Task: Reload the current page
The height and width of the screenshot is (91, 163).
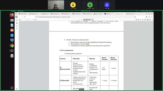Action: point(24,17)
